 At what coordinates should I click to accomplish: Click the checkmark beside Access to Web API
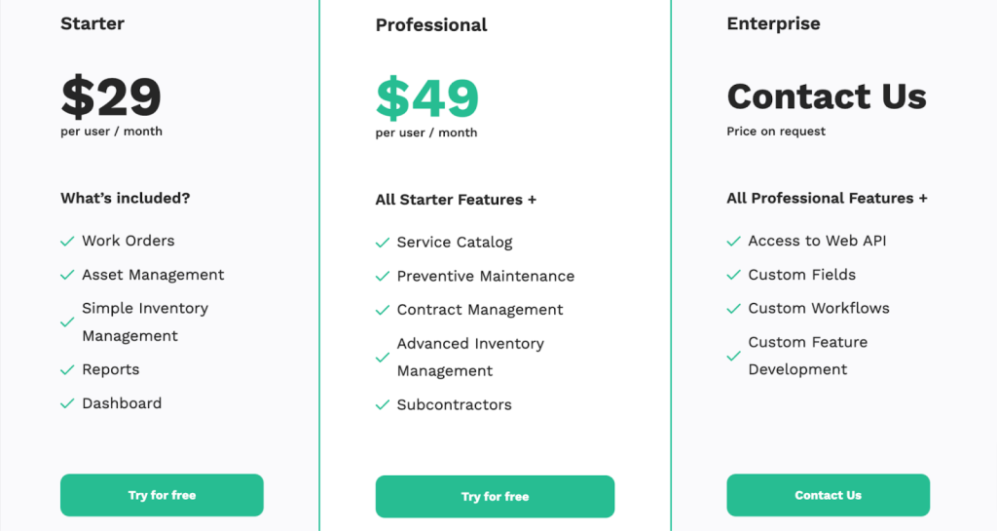click(733, 242)
